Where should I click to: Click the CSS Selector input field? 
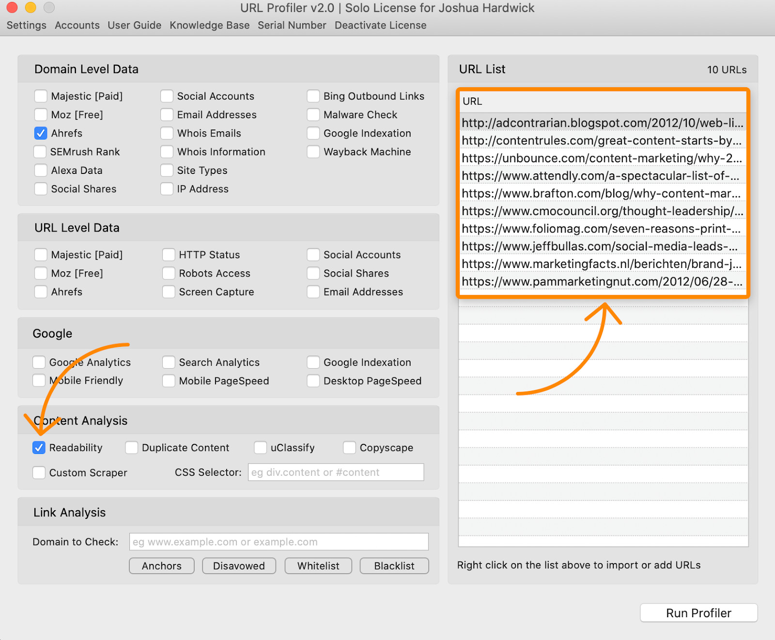[x=335, y=472]
